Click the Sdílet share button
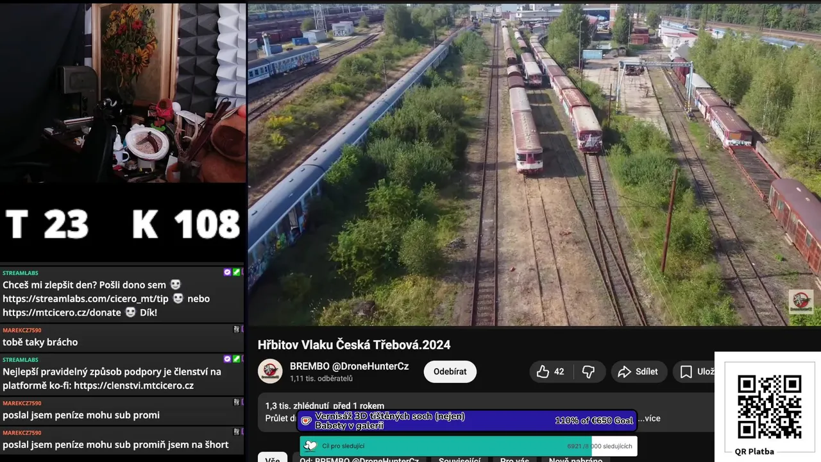Image resolution: width=821 pixels, height=462 pixels. point(638,372)
